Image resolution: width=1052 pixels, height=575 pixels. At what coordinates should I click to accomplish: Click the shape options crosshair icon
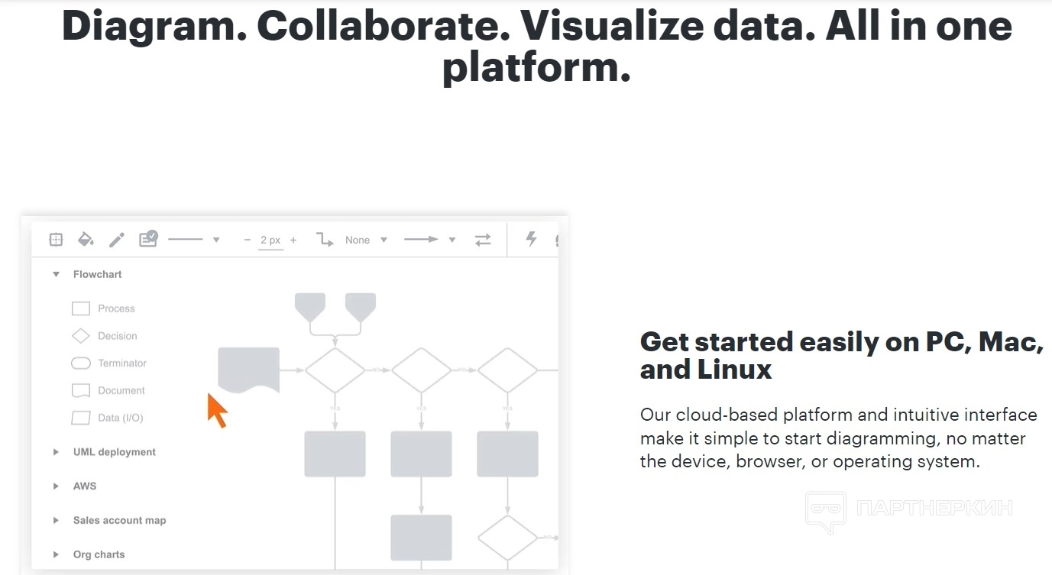(56, 240)
